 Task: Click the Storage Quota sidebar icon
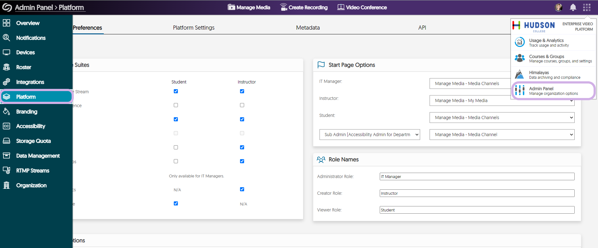(7, 141)
